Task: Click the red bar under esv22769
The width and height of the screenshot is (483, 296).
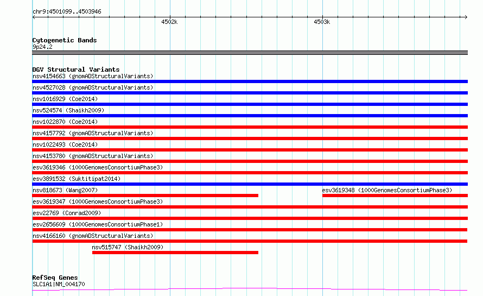Action: pos(250,218)
